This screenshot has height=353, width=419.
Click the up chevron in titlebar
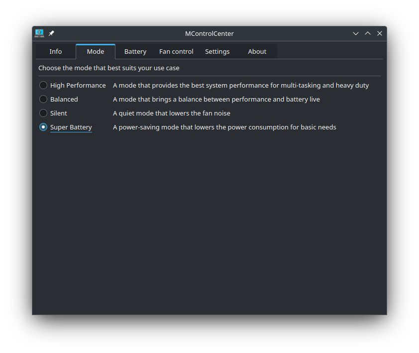pyautogui.click(x=367, y=33)
